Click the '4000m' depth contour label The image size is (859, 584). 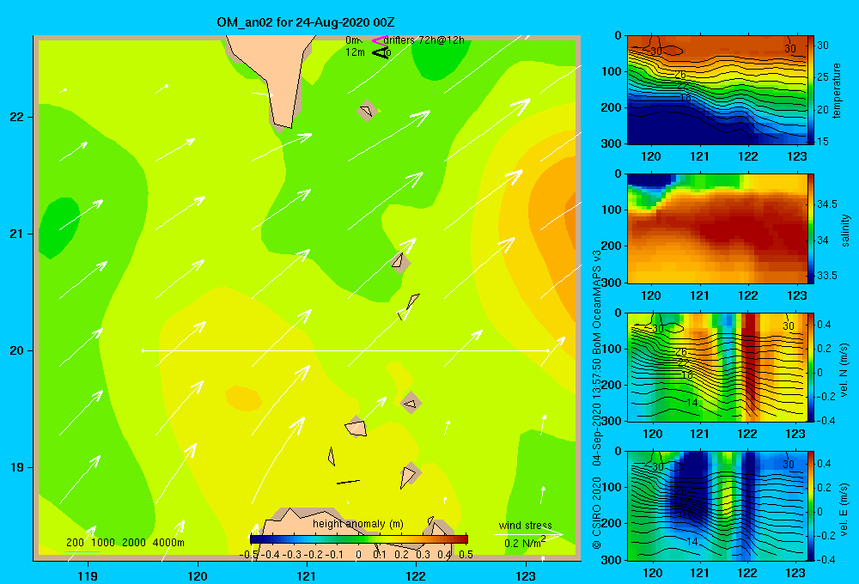coord(168,543)
